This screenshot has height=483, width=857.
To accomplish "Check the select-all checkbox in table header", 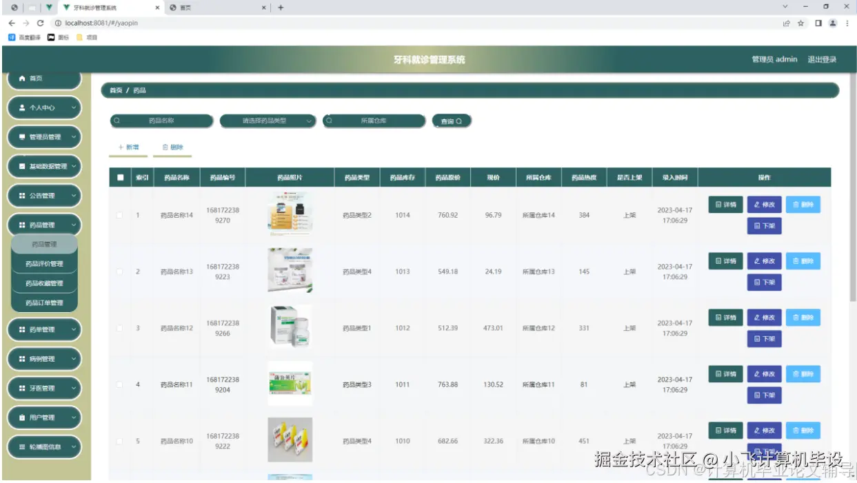I will (119, 177).
